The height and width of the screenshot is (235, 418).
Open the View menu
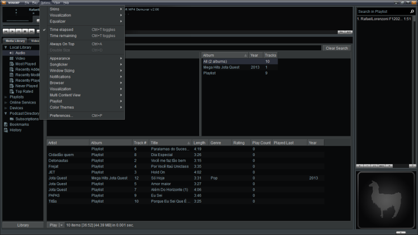(x=57, y=3)
